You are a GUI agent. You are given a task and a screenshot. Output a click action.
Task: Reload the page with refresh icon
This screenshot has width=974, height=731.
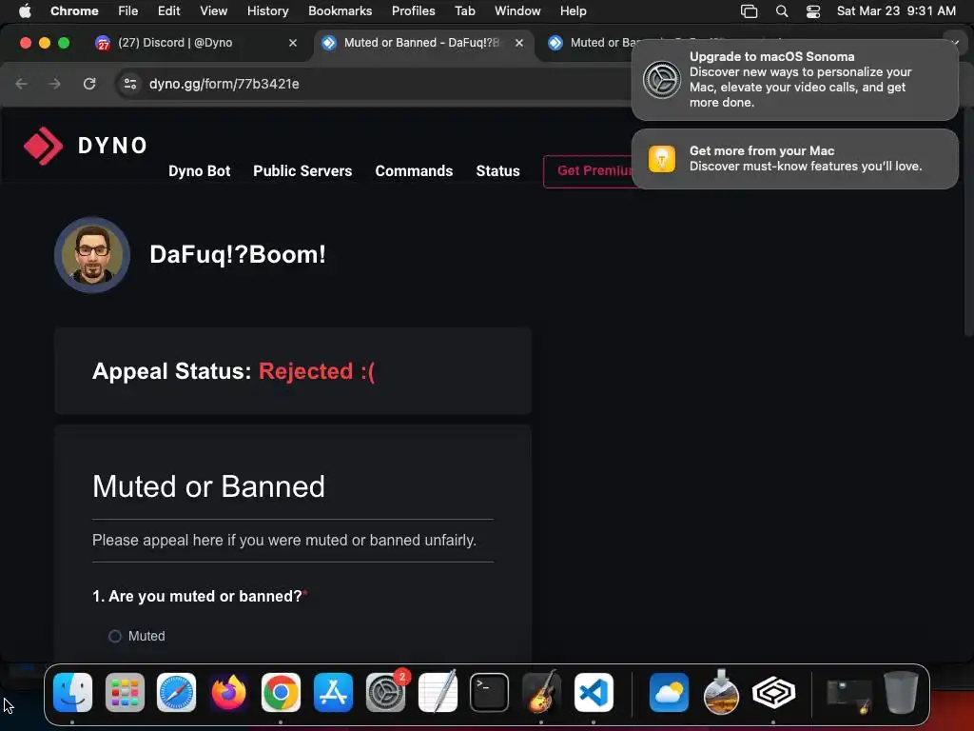[89, 84]
